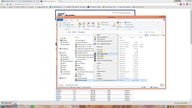Screen dimensions: 192x108
Task: Click 'Invert selection' in the ribbon
Action: point(129,27)
